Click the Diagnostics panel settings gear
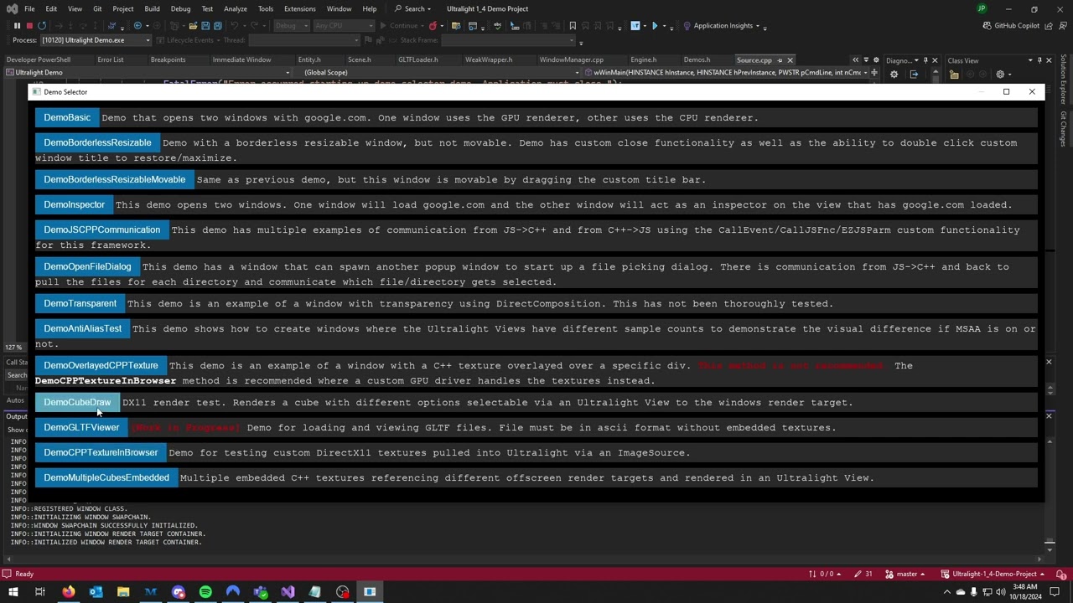This screenshot has width=1073, height=603. [x=894, y=75]
